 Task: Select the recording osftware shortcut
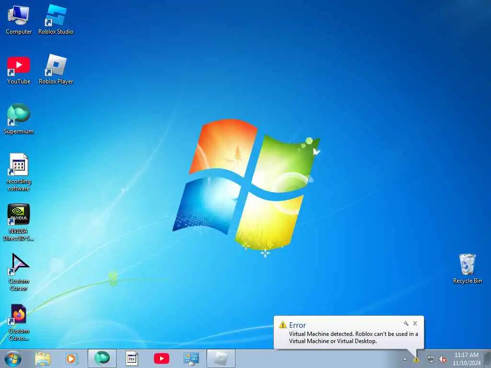pyautogui.click(x=19, y=172)
